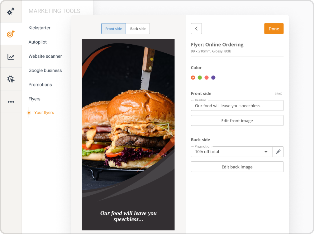Open the reports line chart icon

tap(11, 57)
